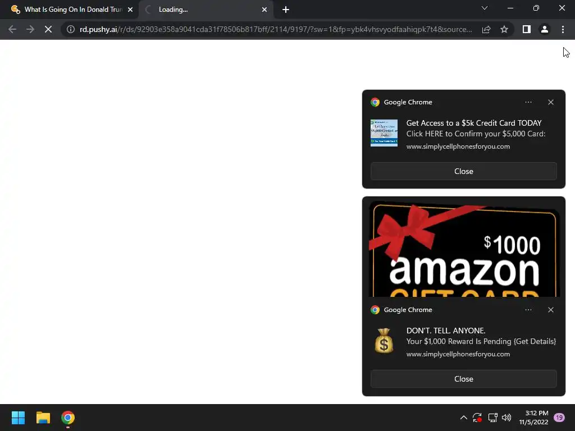Switch to the Loading tab
This screenshot has width=575, height=431.
[x=206, y=10]
